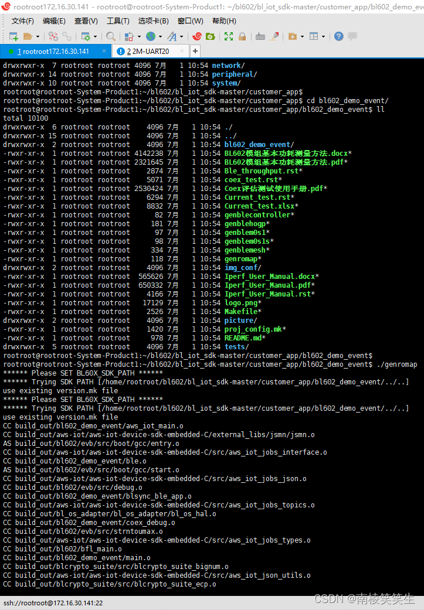Click the globe encoding icon

150,36
